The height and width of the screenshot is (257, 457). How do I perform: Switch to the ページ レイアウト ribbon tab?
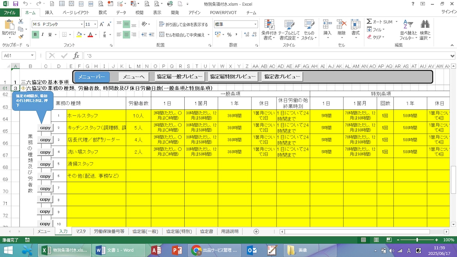pyautogui.click(x=76, y=12)
